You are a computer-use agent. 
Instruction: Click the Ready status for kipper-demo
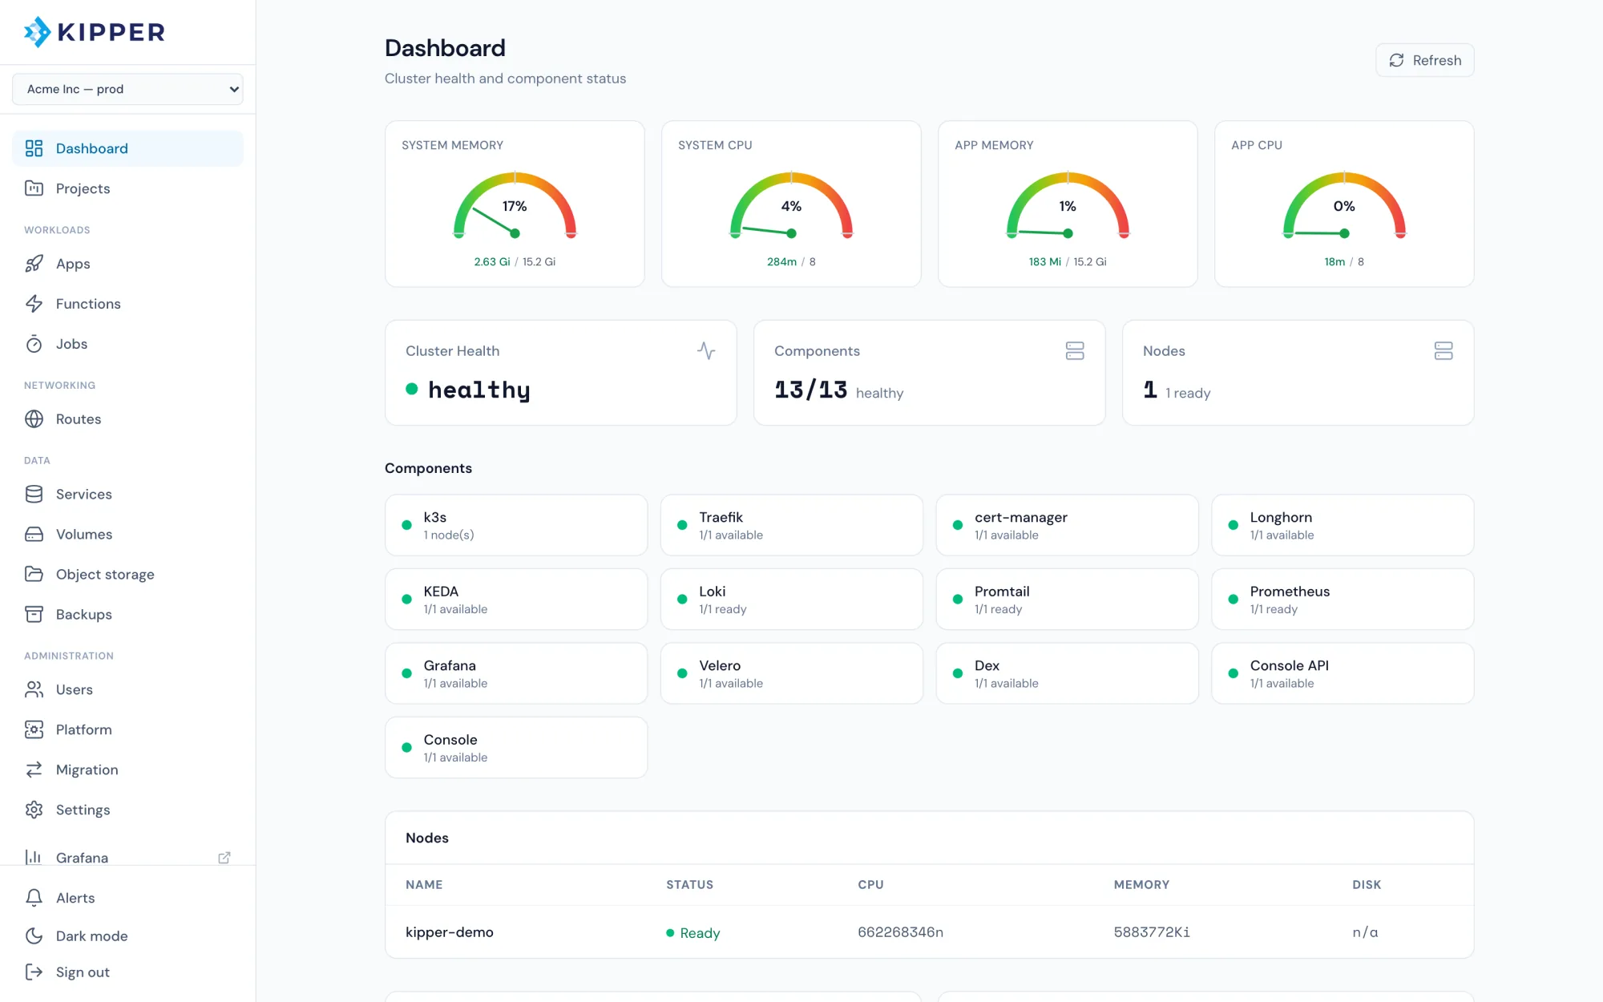[693, 933]
